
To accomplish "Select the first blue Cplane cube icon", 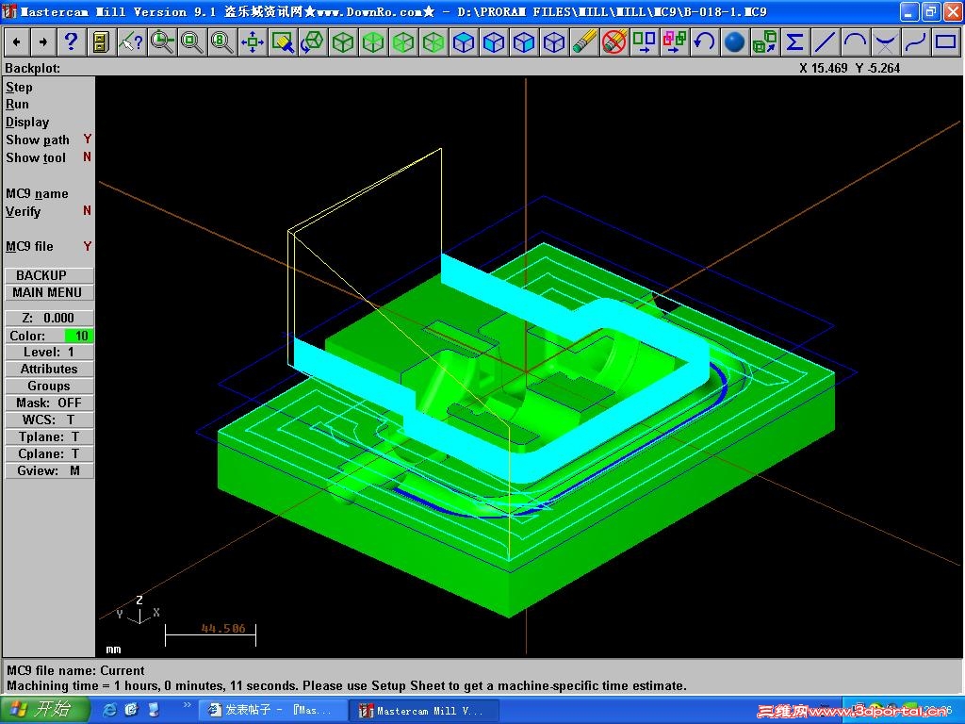I will tap(463, 41).
